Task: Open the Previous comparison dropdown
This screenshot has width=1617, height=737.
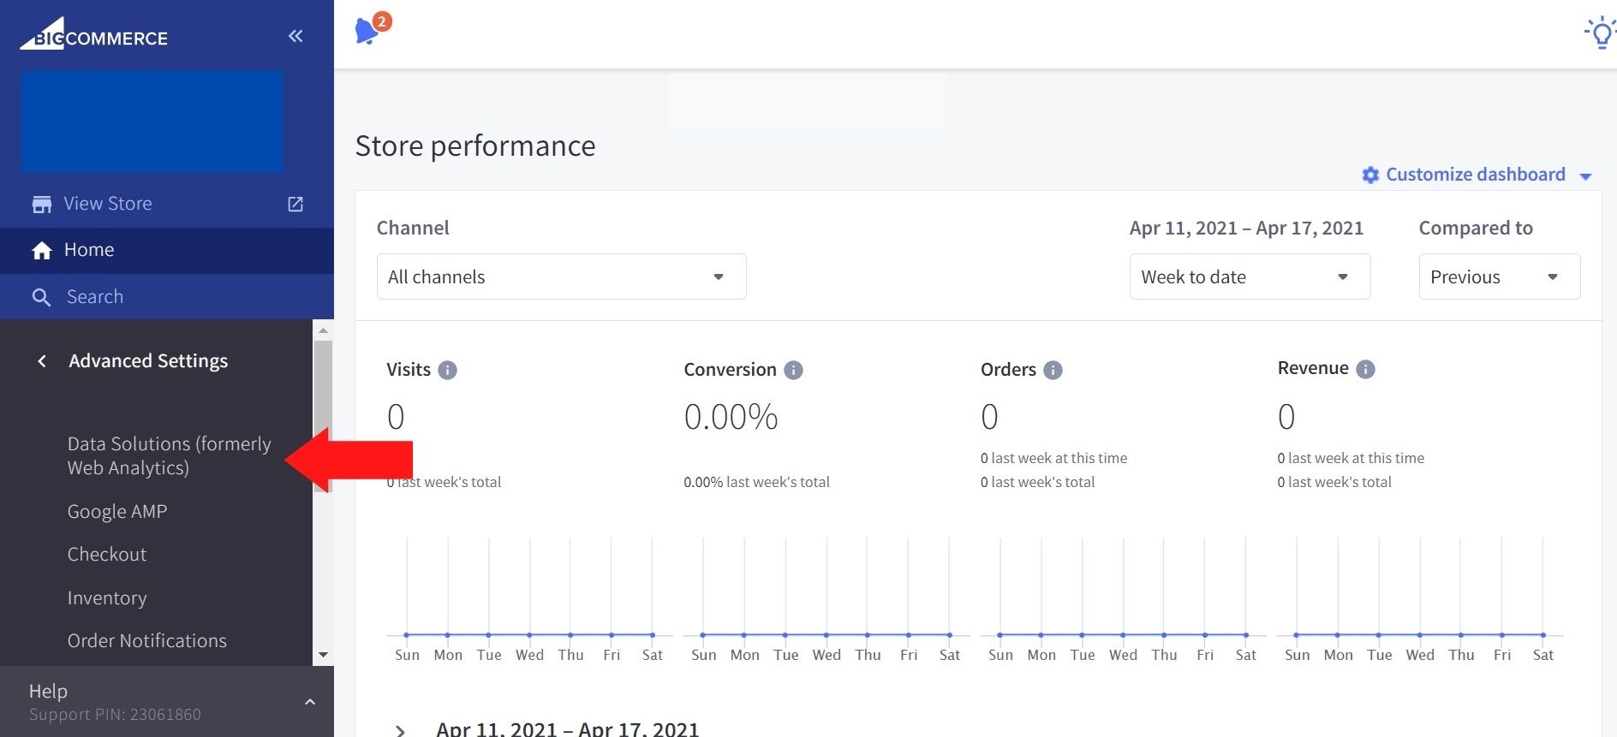Action: (x=1499, y=276)
